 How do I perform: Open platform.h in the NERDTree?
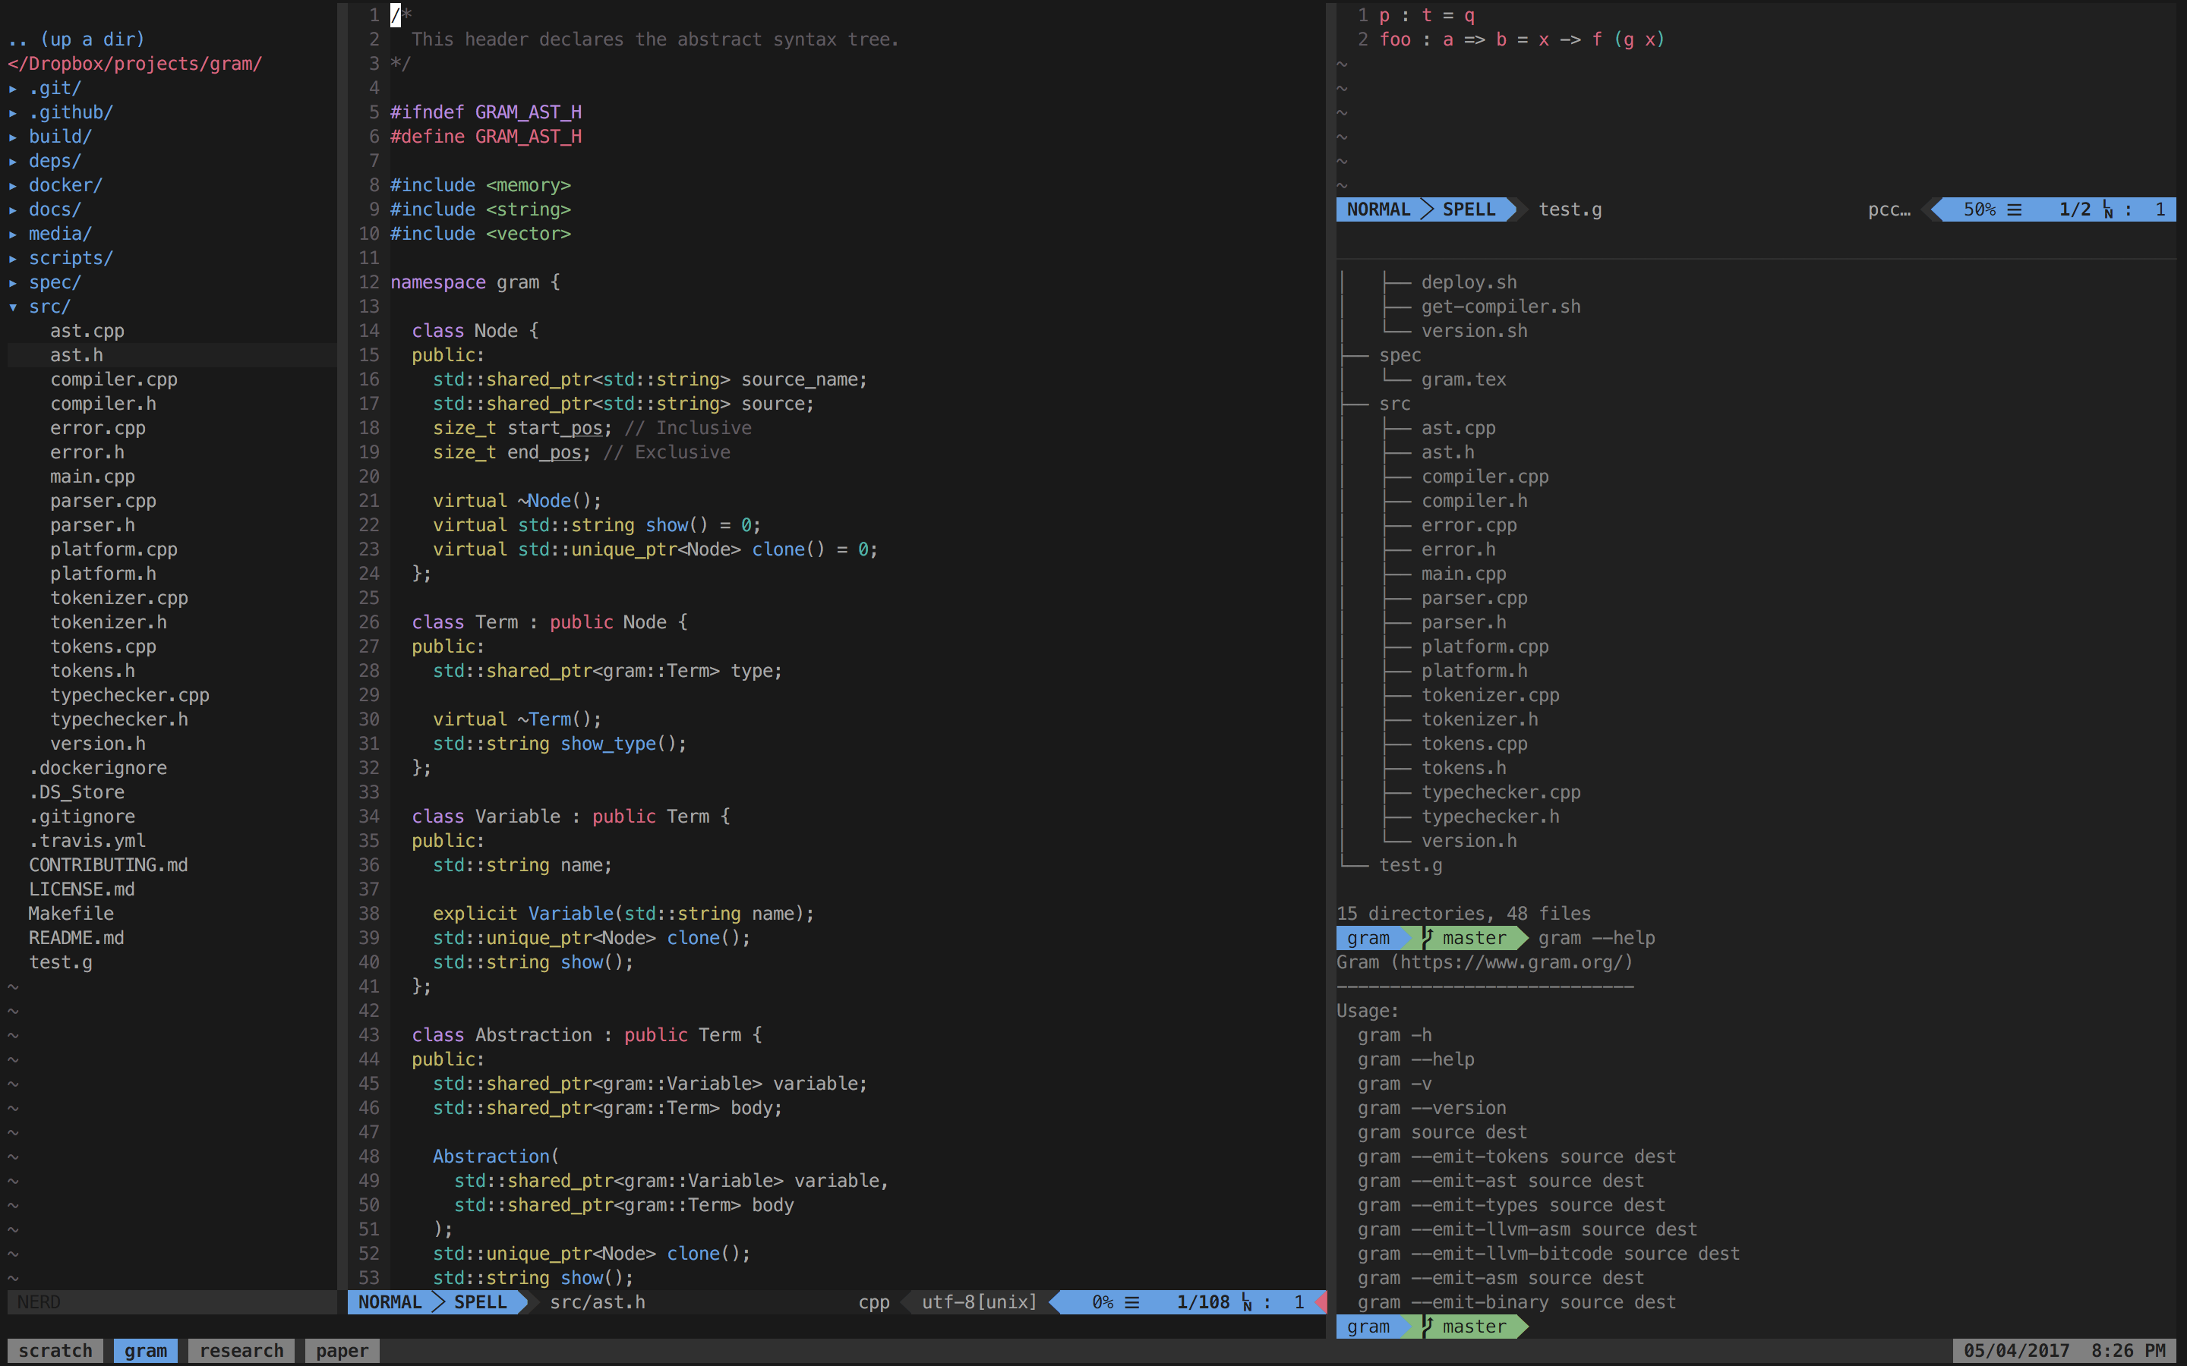[x=103, y=574]
